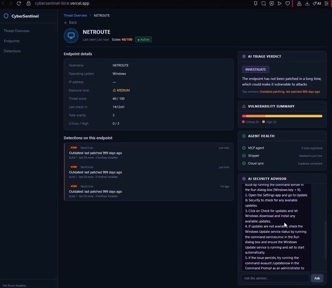This screenshot has width=332, height=288.
Task: Open the Detections sidebar item
Action: pyautogui.click(x=12, y=51)
